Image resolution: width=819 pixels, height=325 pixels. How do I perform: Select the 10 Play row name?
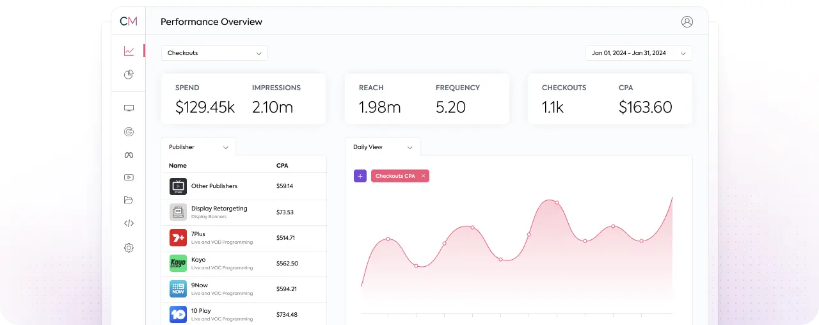[200, 311]
